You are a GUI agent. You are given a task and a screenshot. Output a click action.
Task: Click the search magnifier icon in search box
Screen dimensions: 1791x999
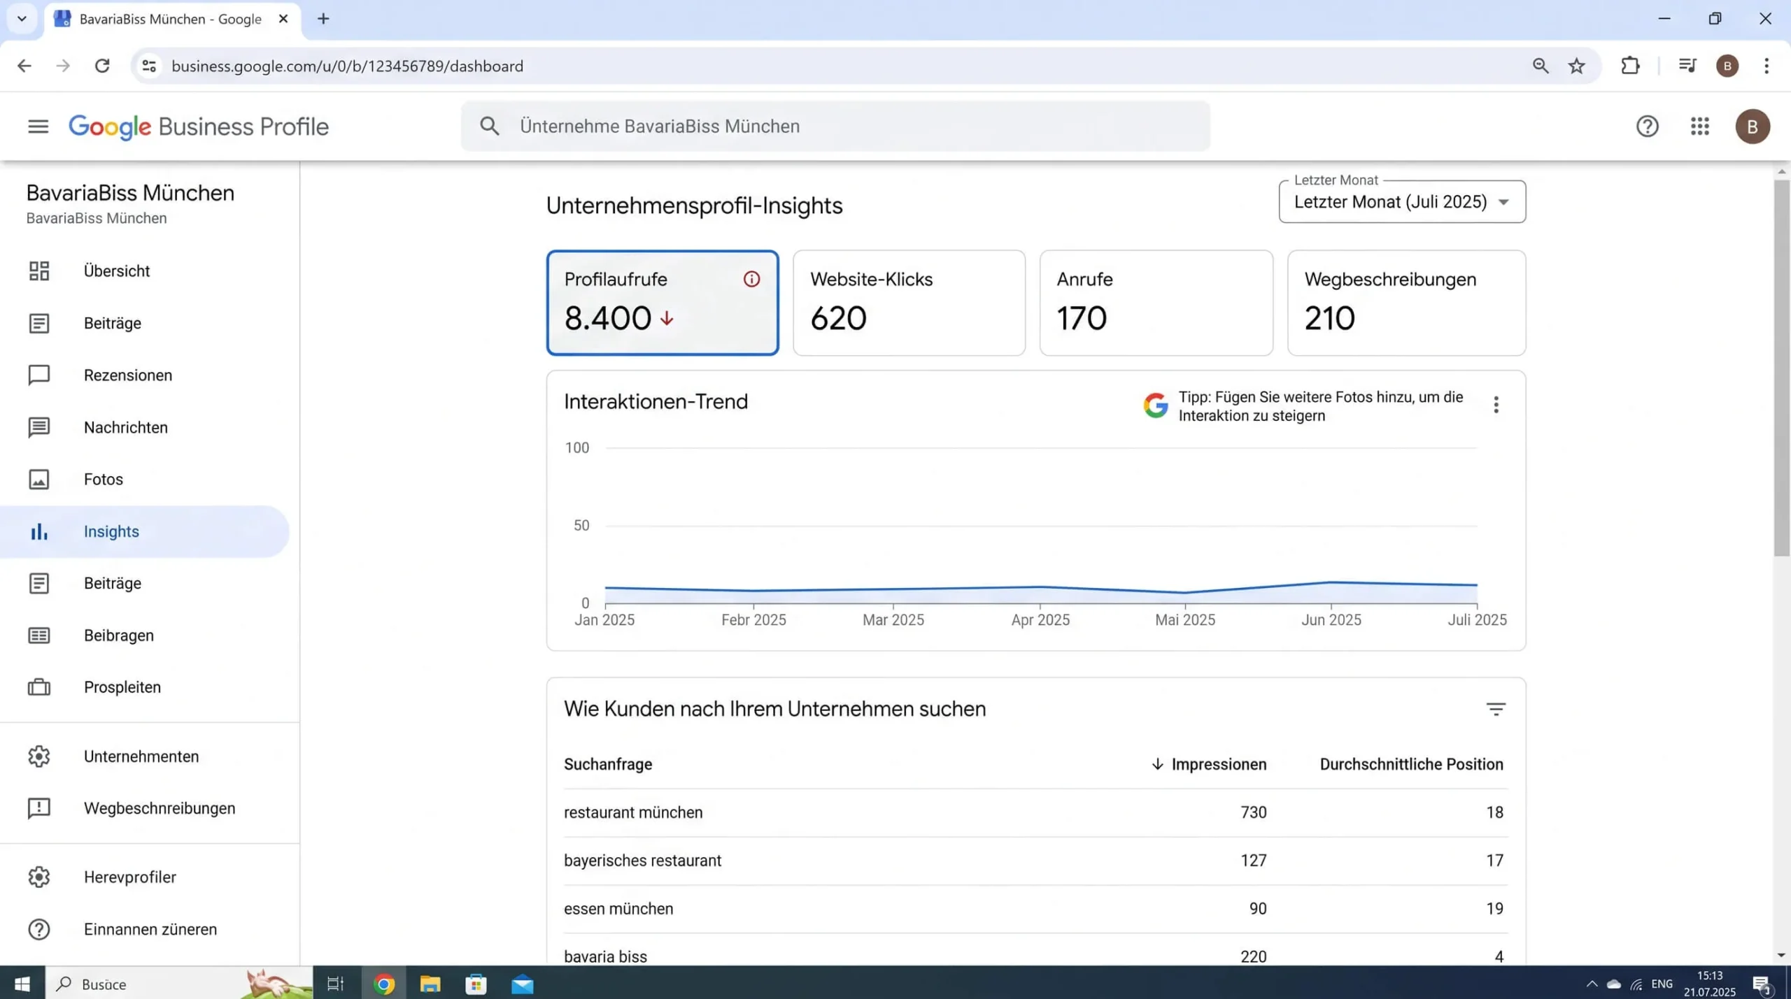[x=490, y=127]
